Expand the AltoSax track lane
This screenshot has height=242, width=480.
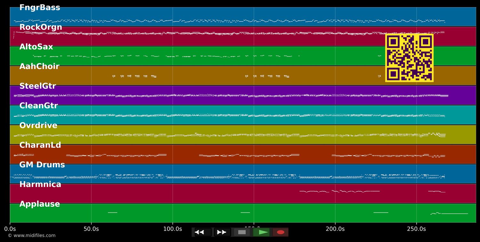pyautogui.click(x=36, y=46)
